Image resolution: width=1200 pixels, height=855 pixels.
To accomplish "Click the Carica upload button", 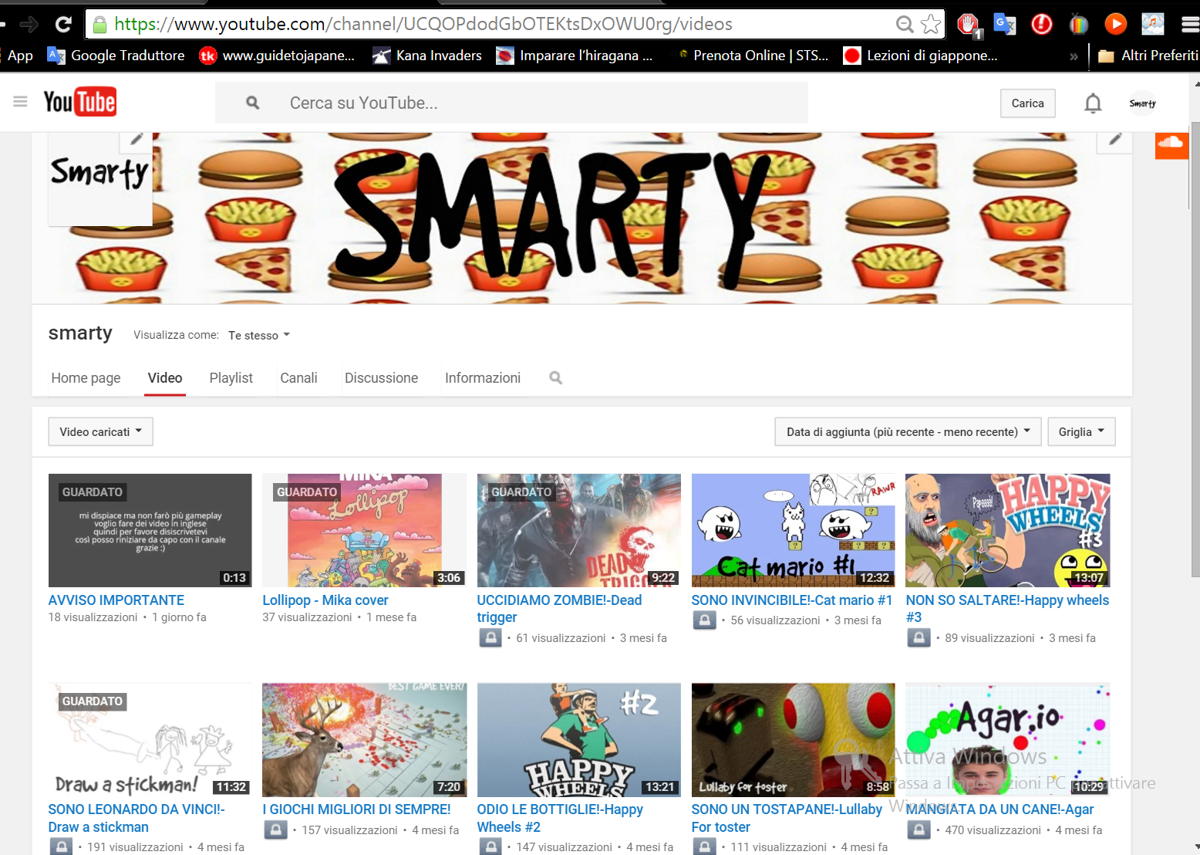I will click(1028, 103).
